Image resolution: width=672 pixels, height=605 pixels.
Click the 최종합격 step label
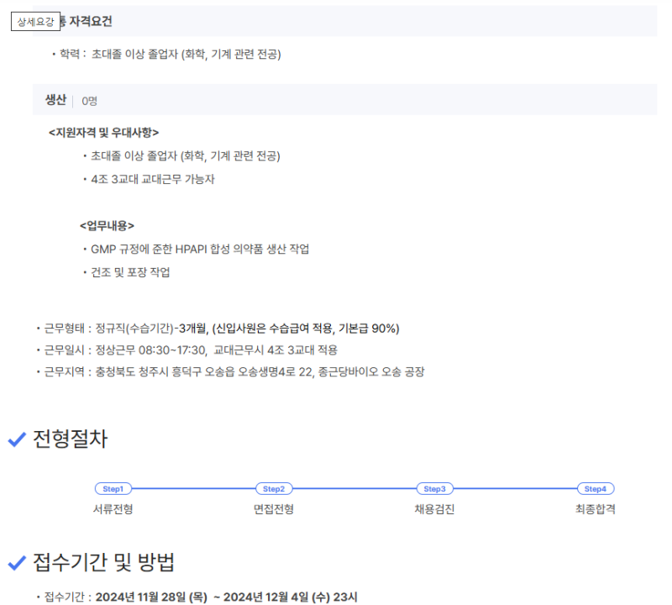point(595,509)
